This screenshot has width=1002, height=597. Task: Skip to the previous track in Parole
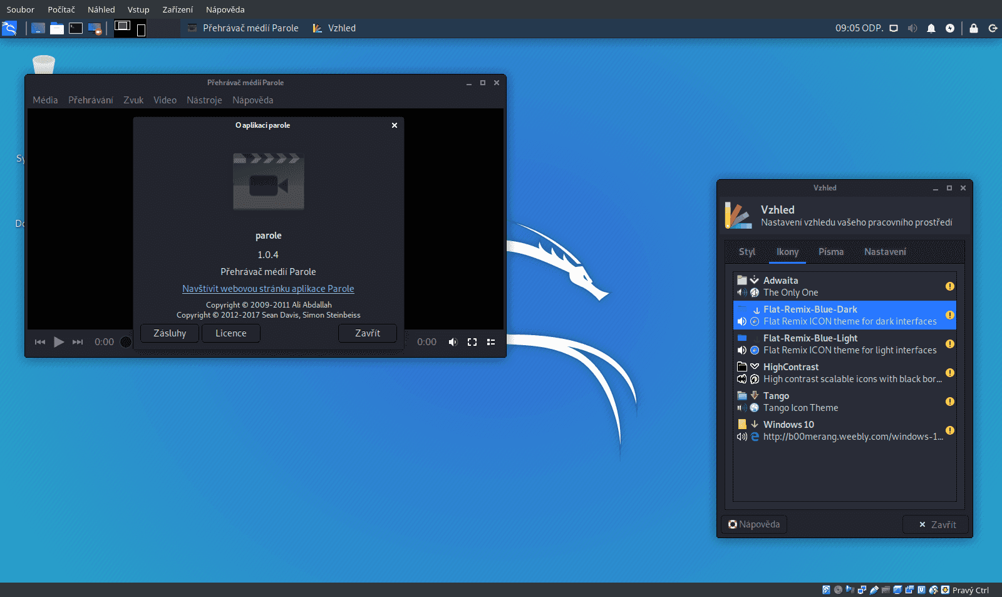40,342
